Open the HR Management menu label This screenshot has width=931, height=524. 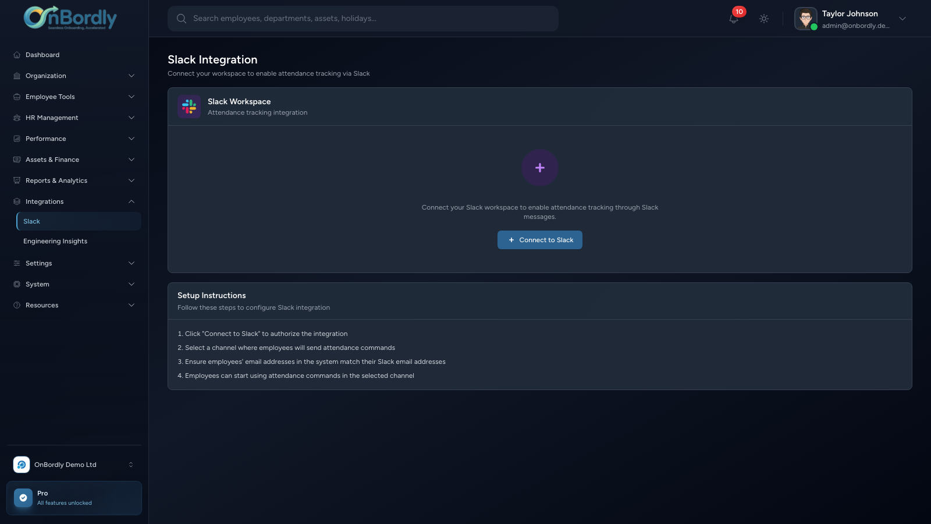(52, 118)
